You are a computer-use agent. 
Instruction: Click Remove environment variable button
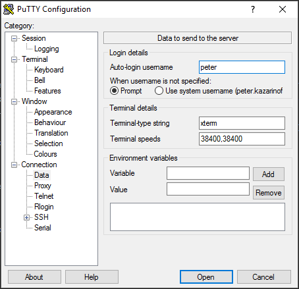point(269,193)
